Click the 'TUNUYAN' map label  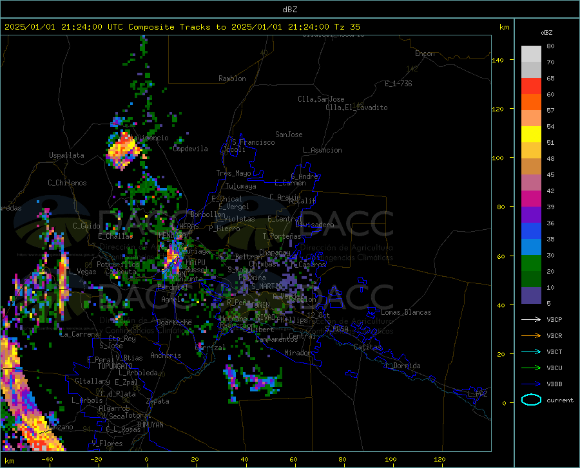(150, 425)
